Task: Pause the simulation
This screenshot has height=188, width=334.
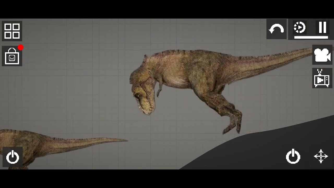Action: pyautogui.click(x=323, y=27)
